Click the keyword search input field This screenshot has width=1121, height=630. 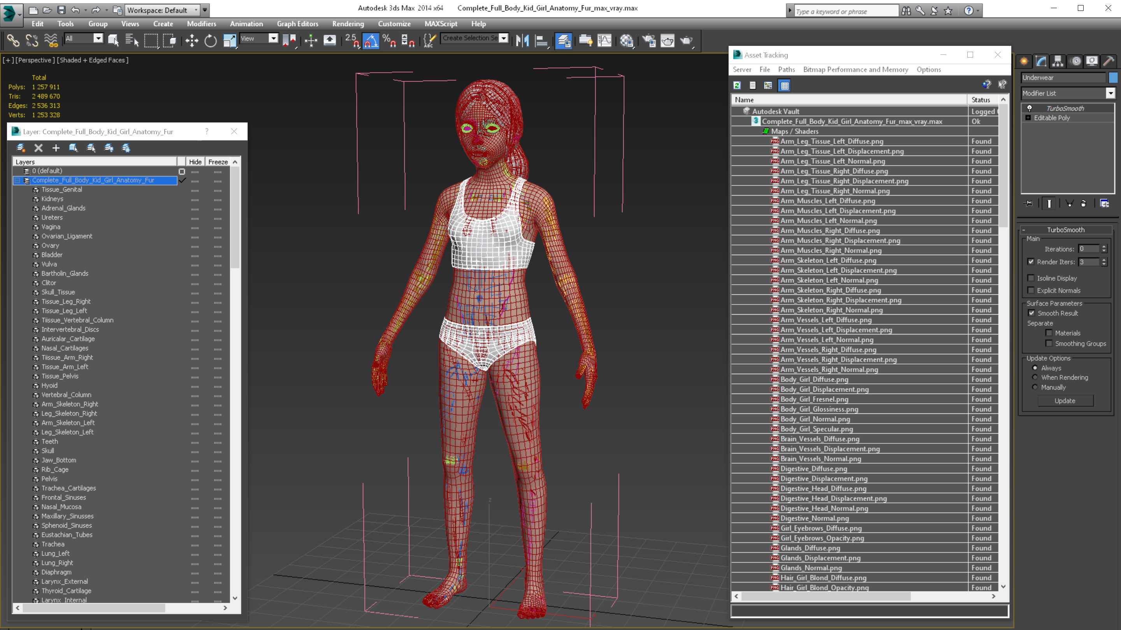tap(846, 11)
